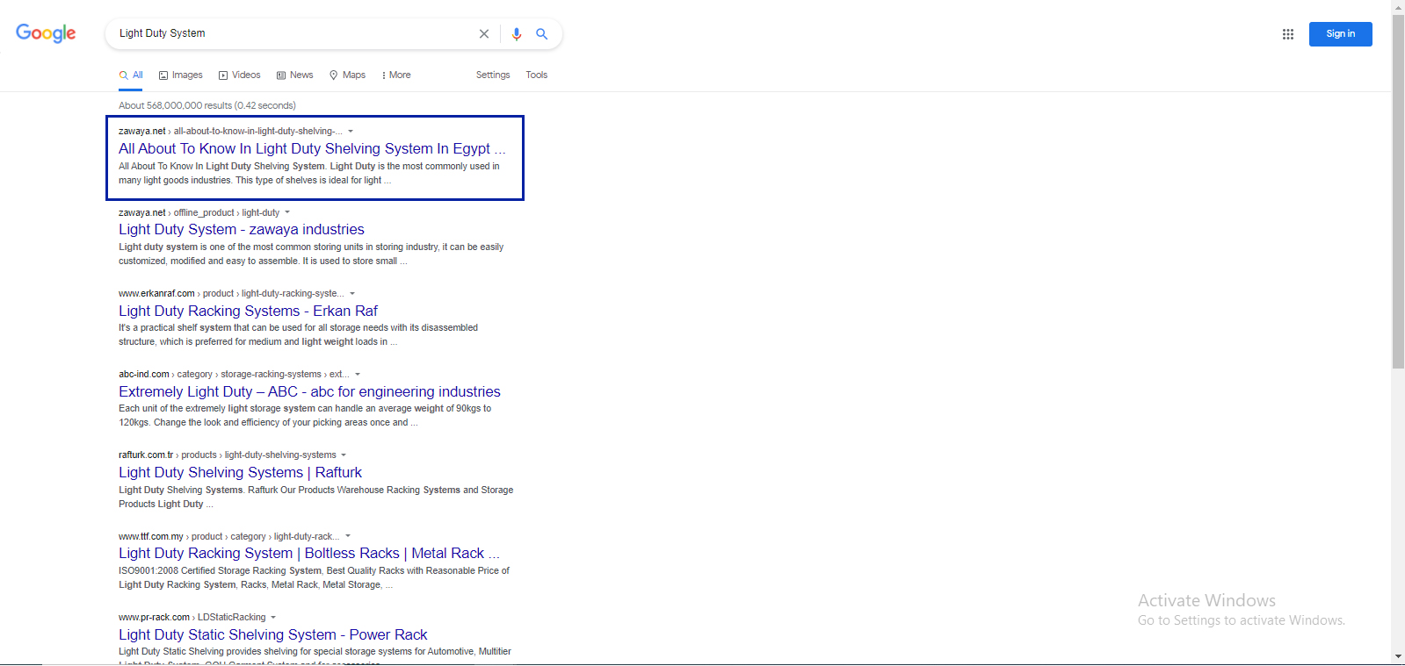Viewport: 1405px width, 666px height.
Task: Click the 'About 568,000,000 results' text
Action: (207, 105)
